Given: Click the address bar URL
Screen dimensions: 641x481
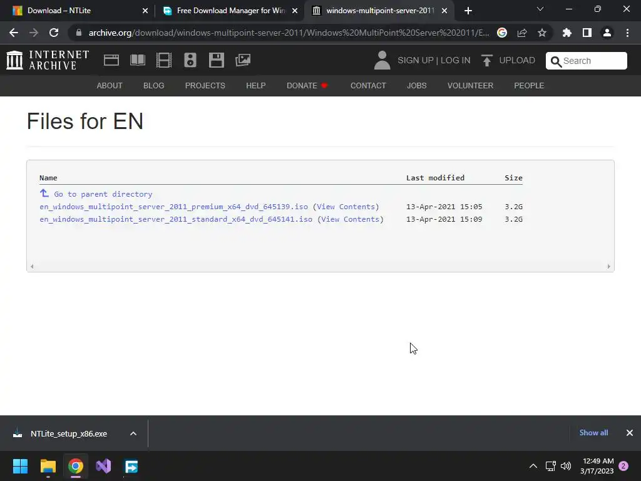Looking at the screenshot, I should click(289, 33).
